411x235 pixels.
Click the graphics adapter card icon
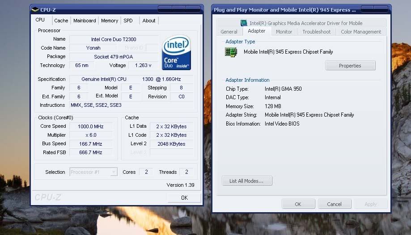231,52
